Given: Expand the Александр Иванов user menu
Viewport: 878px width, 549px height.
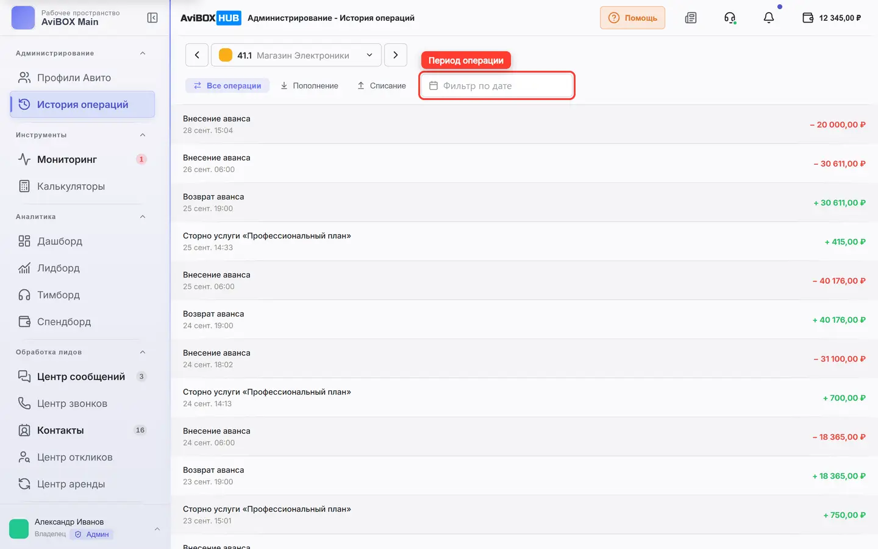Looking at the screenshot, I should coord(157,529).
